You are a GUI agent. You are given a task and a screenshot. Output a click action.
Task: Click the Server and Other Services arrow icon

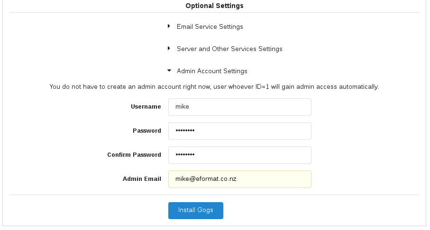pyautogui.click(x=169, y=49)
